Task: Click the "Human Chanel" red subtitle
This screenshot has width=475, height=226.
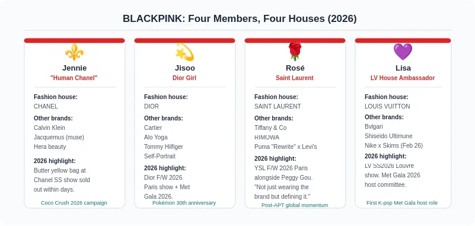Action: (x=74, y=78)
